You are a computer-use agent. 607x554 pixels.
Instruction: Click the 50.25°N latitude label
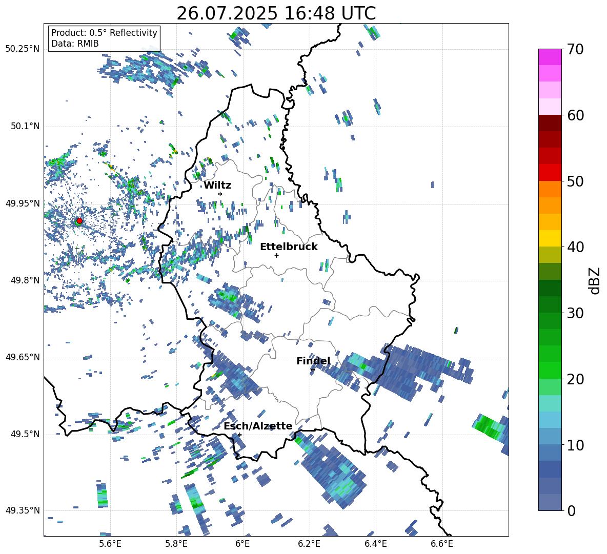click(23, 49)
